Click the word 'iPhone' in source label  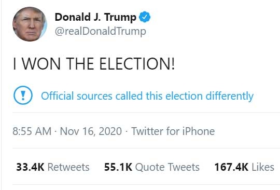199,131
